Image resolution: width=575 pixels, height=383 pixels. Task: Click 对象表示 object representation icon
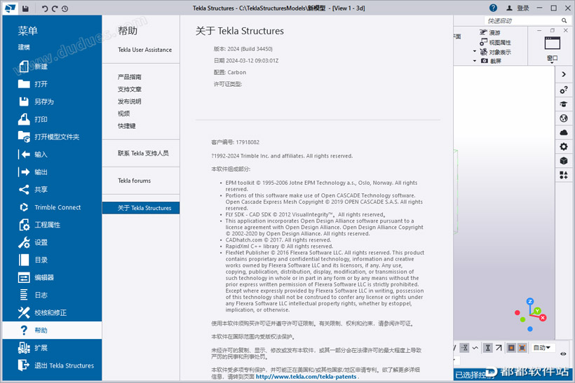484,52
